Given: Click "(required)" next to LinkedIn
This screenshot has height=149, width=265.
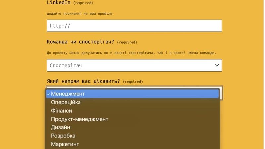Looking at the screenshot, I should tap(83, 3).
